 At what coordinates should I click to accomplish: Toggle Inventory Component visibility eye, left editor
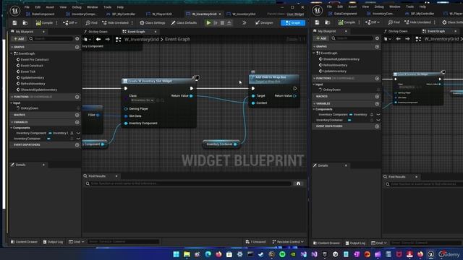click(79, 133)
